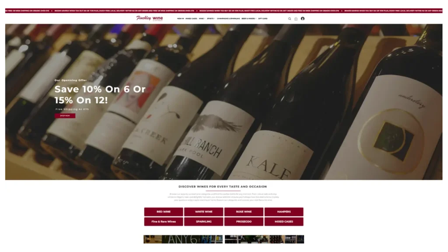Open the user account icon
448x252 pixels.
point(303,19)
